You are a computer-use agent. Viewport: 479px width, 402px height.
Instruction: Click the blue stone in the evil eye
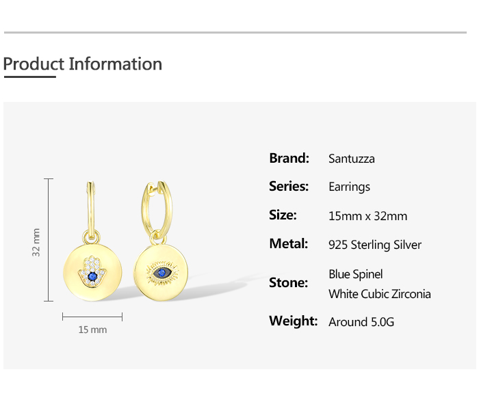[161, 273]
